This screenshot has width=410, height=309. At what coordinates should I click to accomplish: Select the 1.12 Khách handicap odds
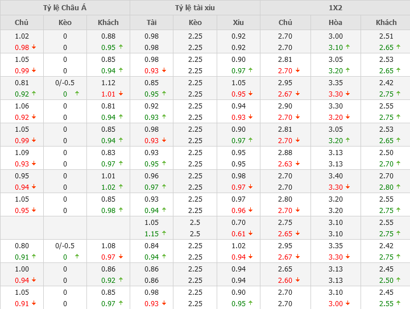(x=108, y=83)
